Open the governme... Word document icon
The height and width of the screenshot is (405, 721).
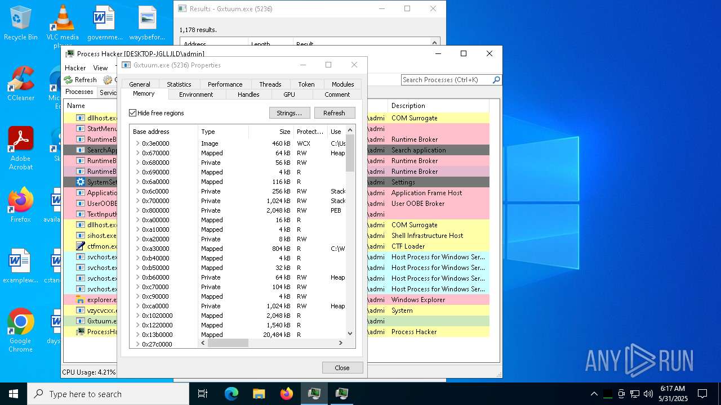point(105,24)
